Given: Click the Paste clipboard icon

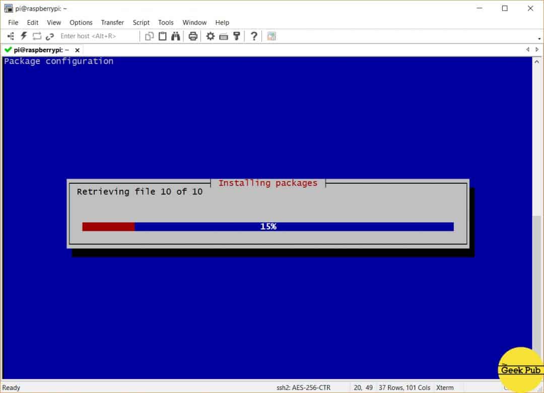Looking at the screenshot, I should 163,36.
